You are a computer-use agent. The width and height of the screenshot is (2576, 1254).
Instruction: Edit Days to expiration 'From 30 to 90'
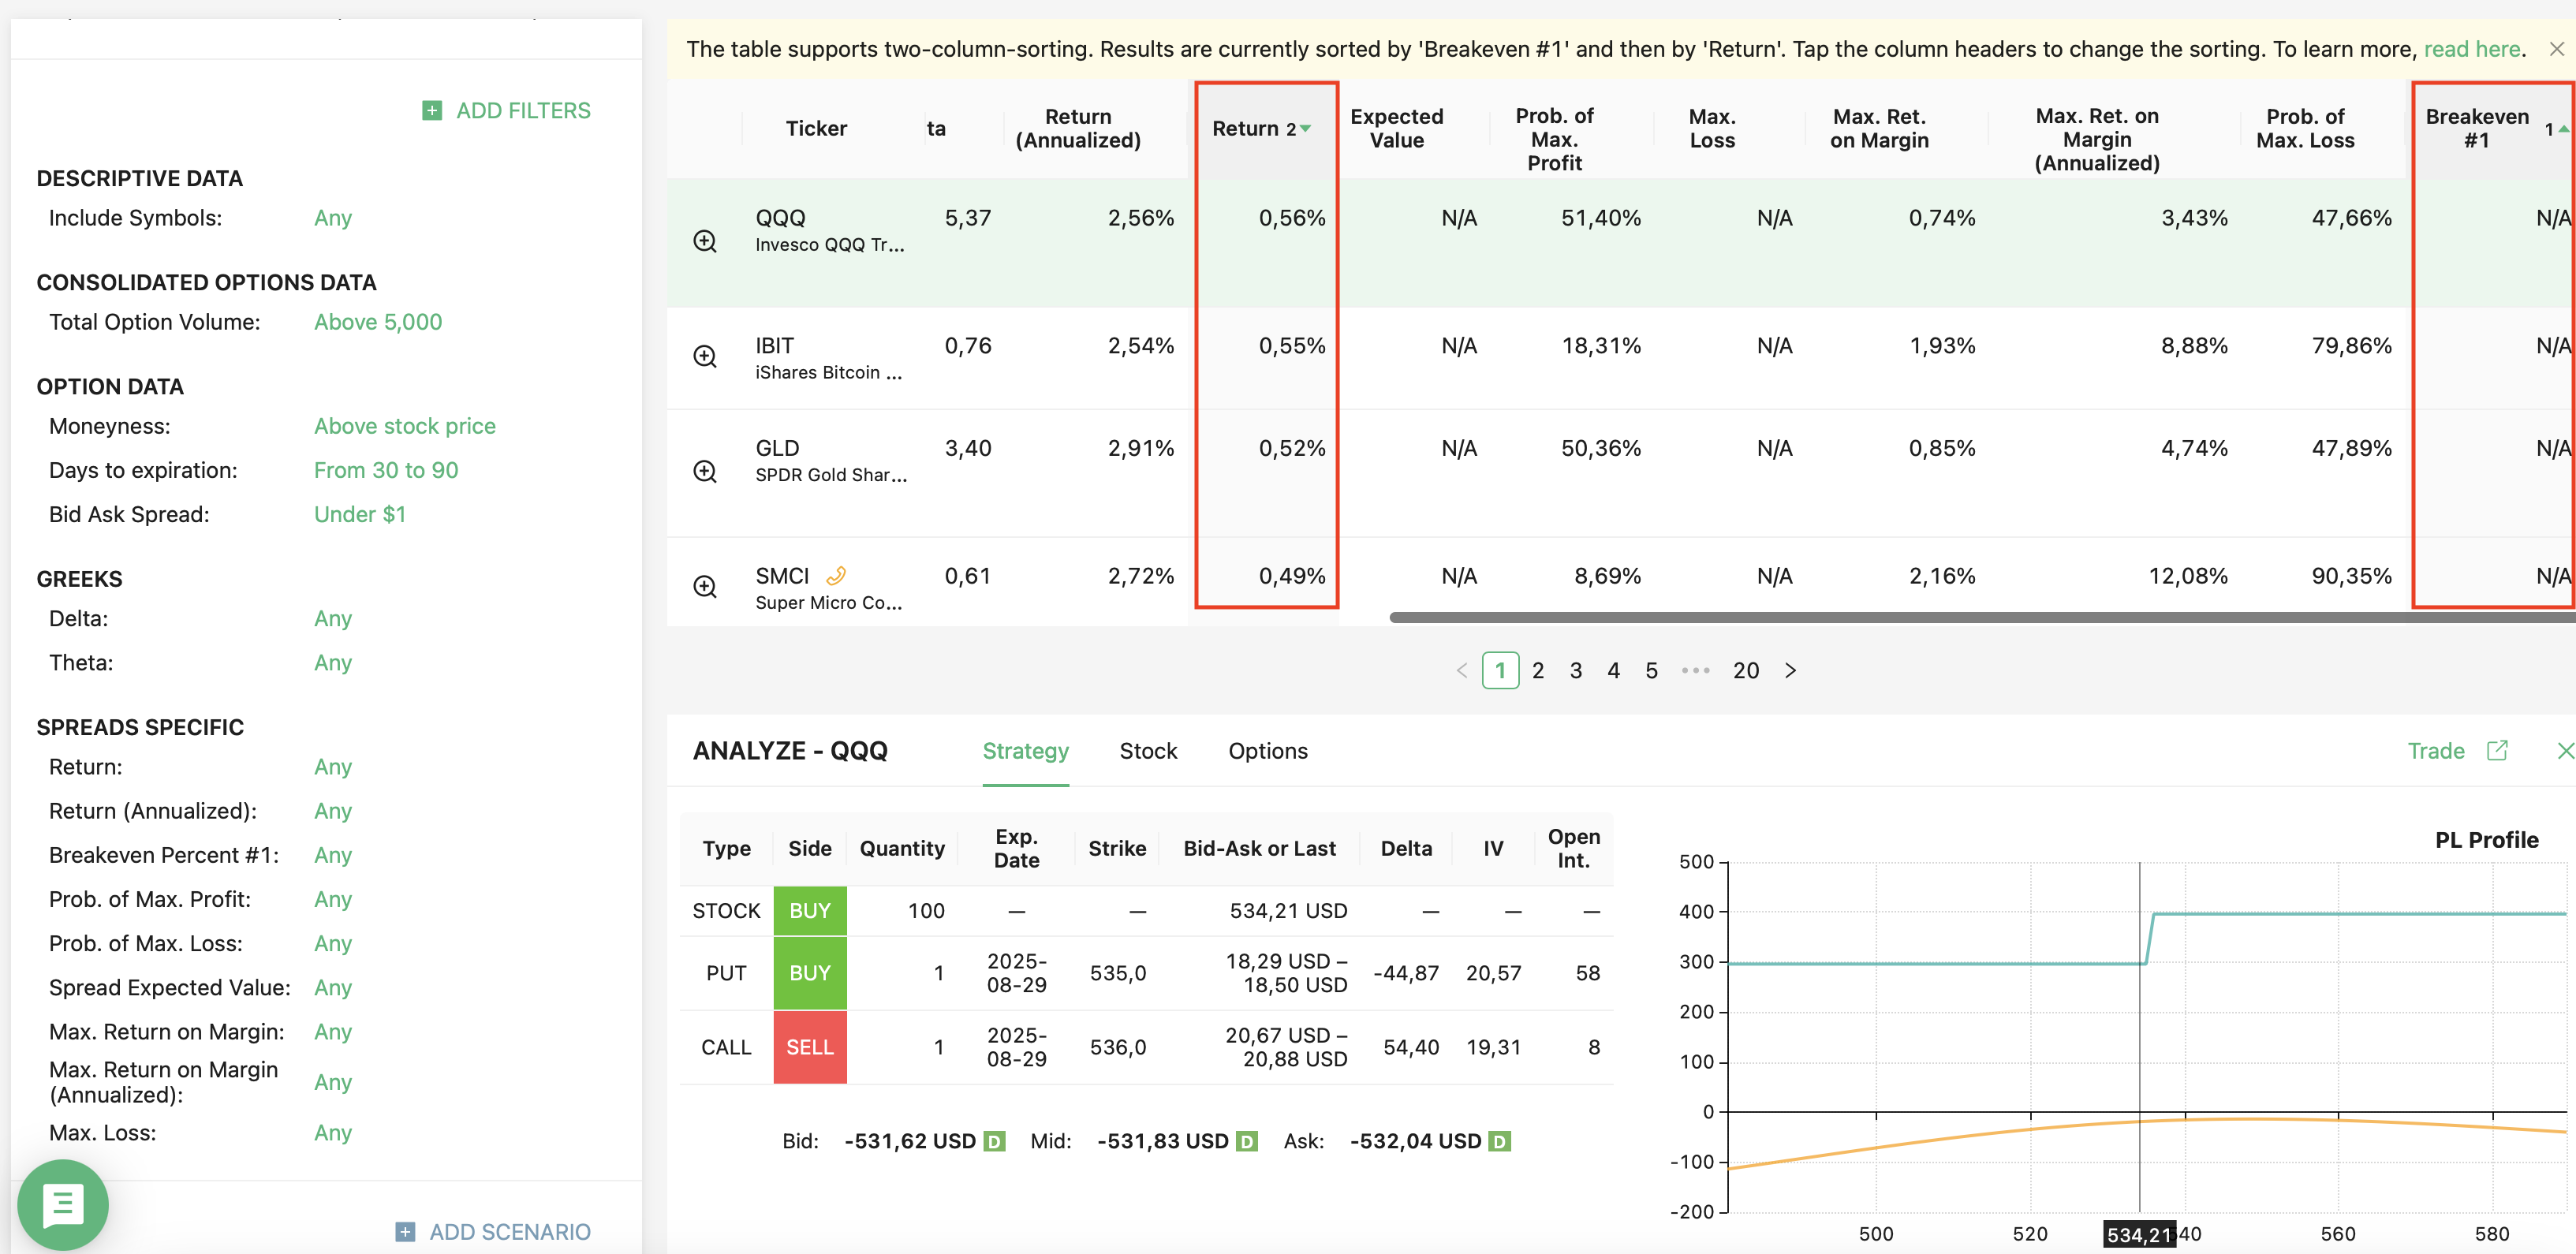tap(386, 470)
